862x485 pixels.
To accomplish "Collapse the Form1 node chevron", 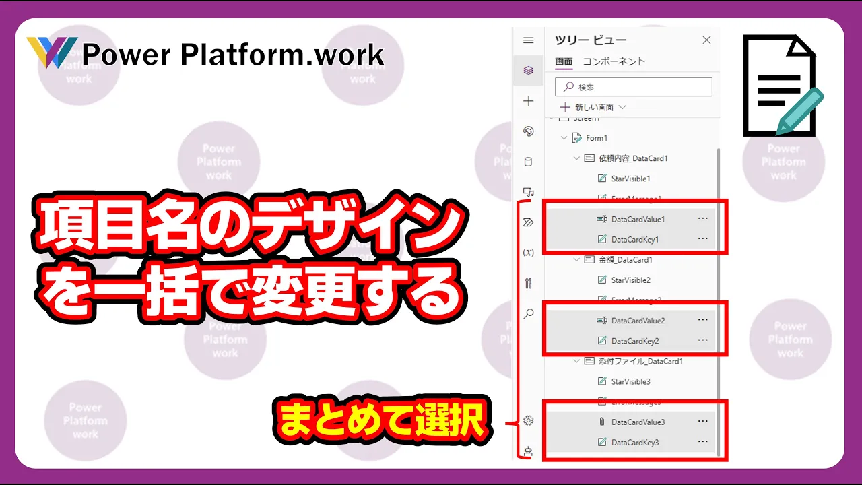I will (564, 138).
